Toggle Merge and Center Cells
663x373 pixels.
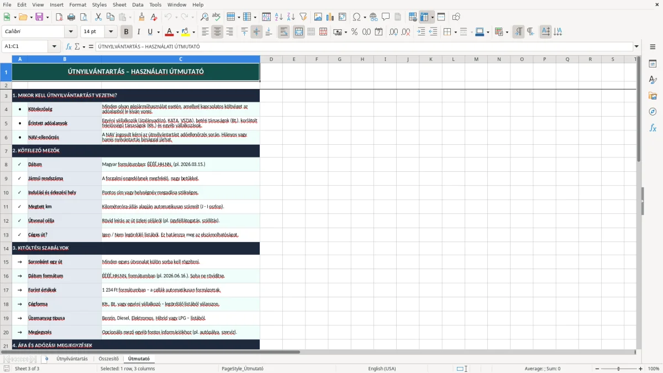tap(299, 32)
